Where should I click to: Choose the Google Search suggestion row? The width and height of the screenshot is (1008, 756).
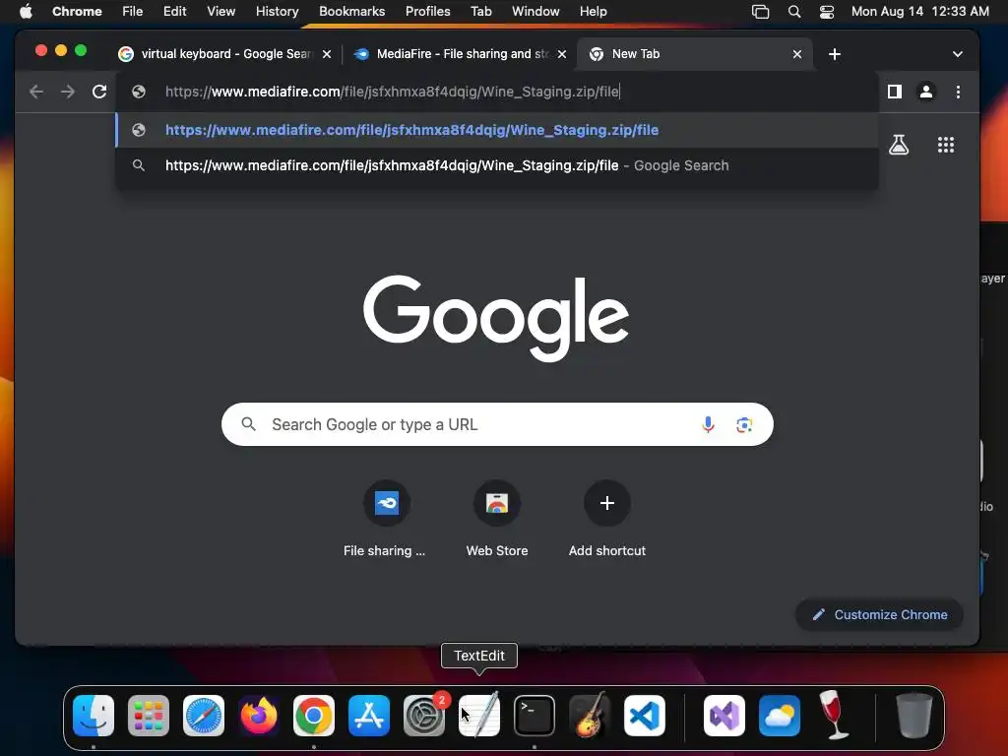pyautogui.click(x=497, y=165)
